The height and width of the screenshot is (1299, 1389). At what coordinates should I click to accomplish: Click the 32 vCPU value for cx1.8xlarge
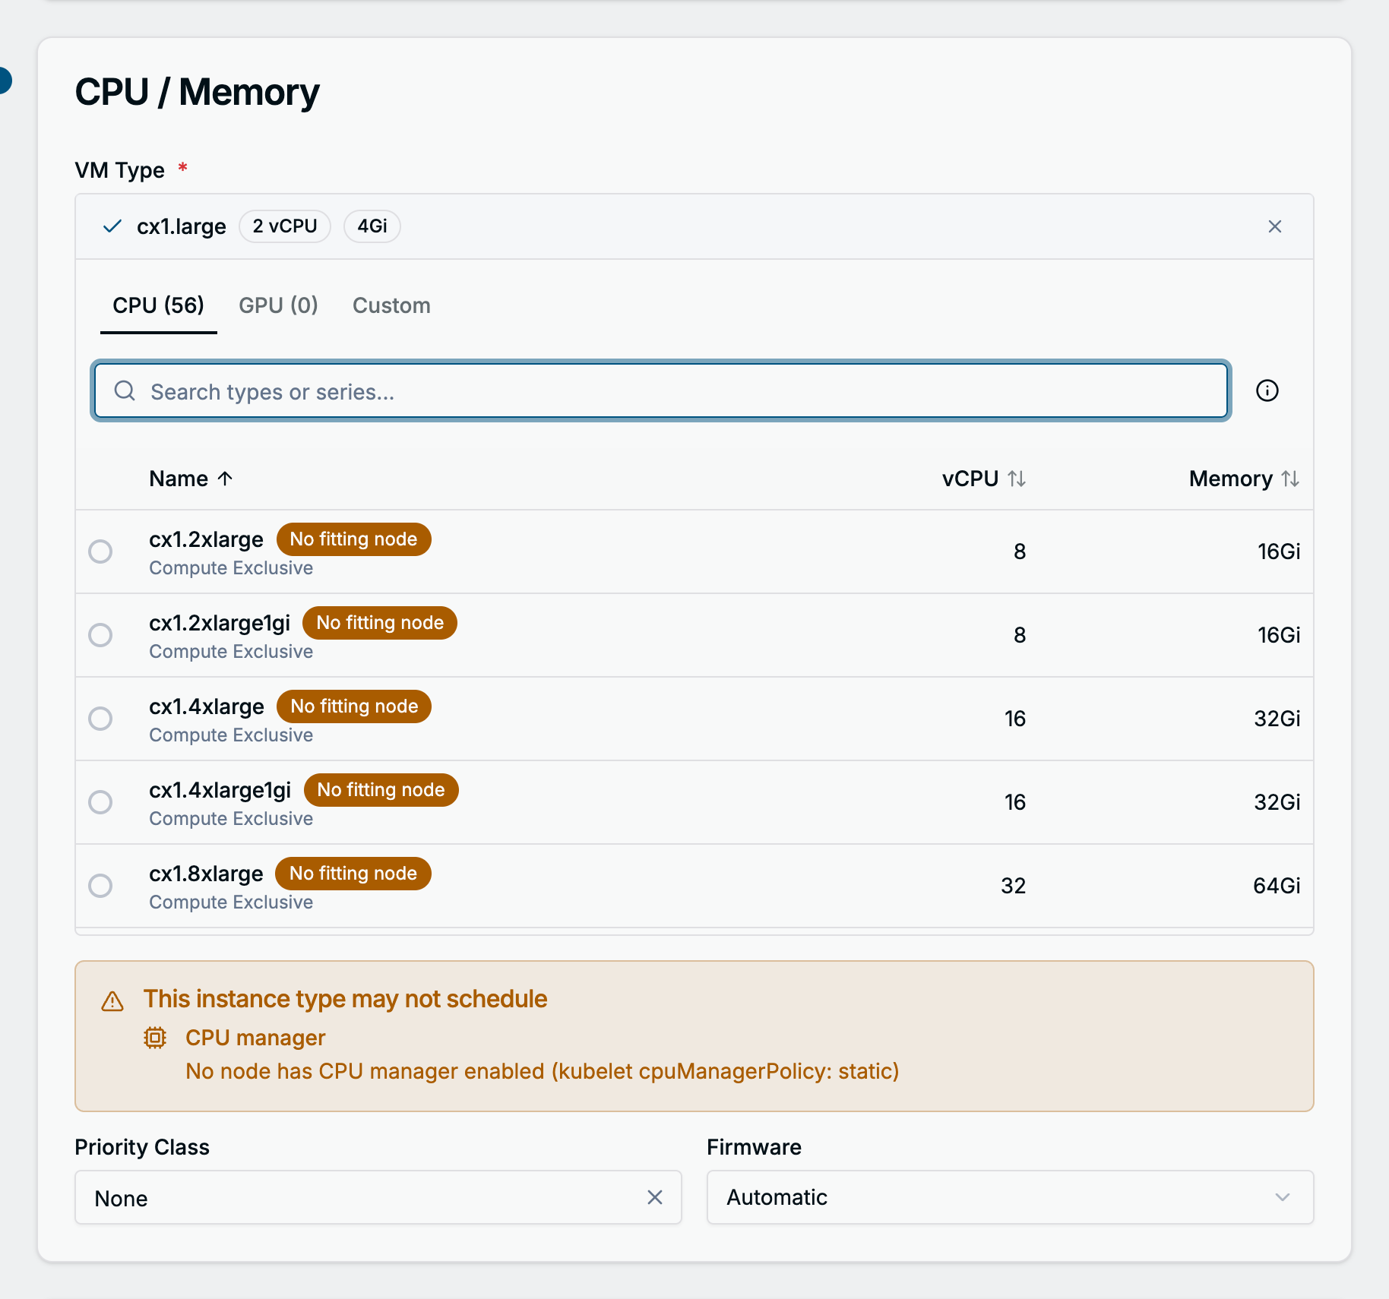(1013, 886)
